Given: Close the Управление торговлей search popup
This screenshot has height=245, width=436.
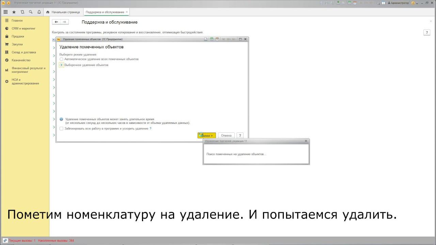Looking at the screenshot, I should tap(306, 141).
